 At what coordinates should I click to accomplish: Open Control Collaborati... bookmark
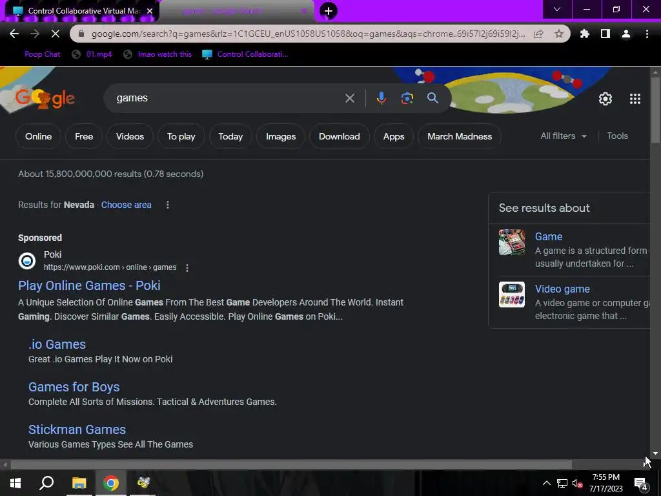245,54
